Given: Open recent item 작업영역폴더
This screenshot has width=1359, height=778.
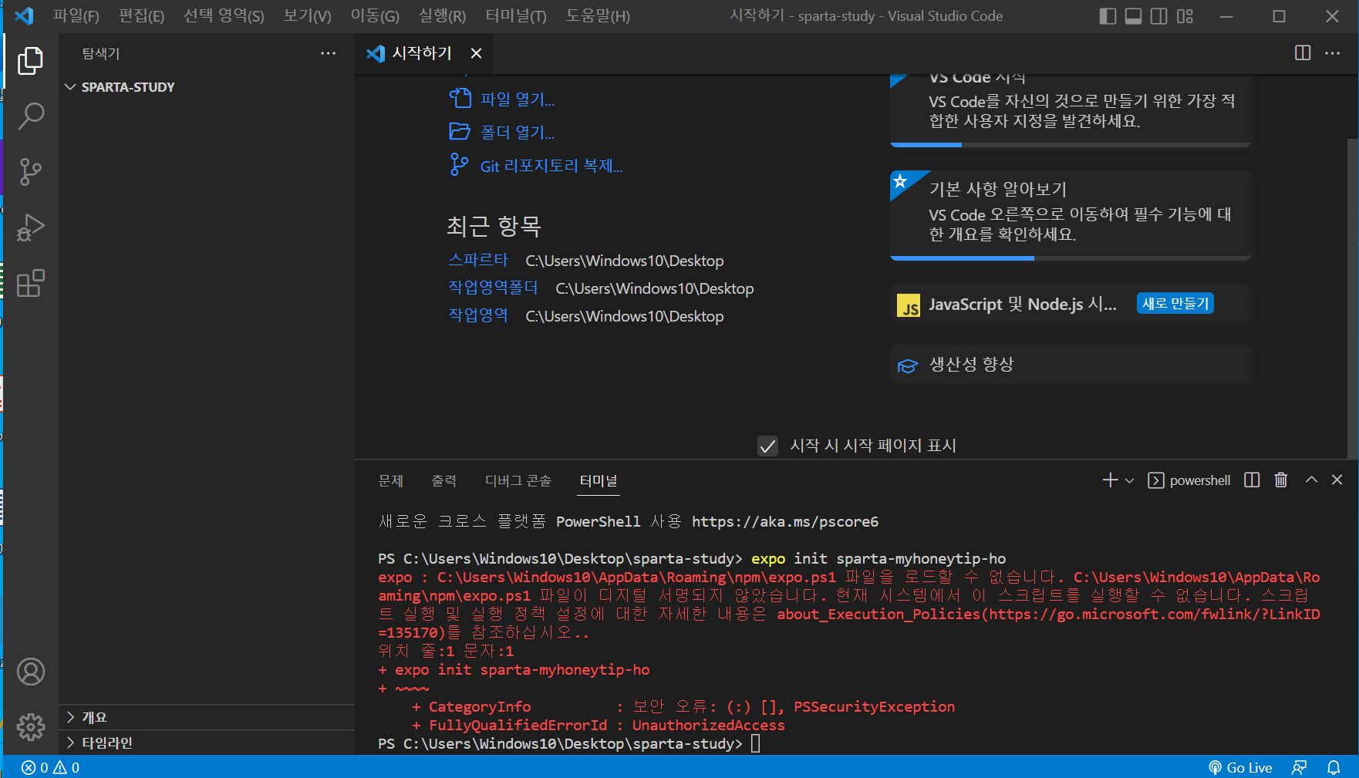Looking at the screenshot, I should [x=493, y=288].
